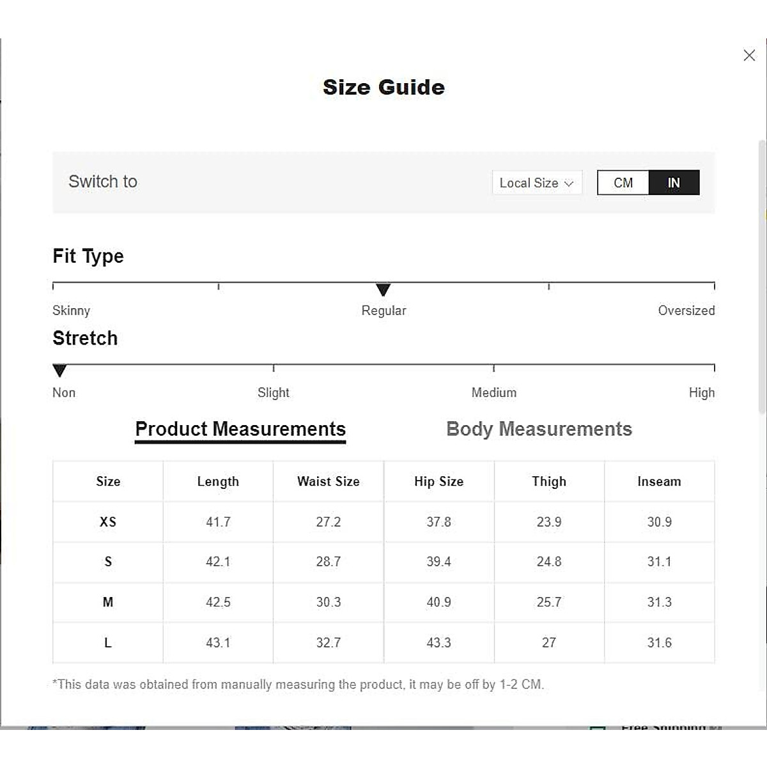Switch units to CM
This screenshot has height=767, width=767.
coord(623,183)
